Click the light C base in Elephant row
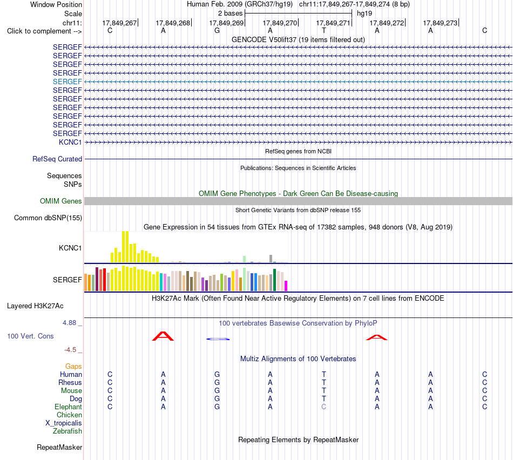 (x=323, y=407)
